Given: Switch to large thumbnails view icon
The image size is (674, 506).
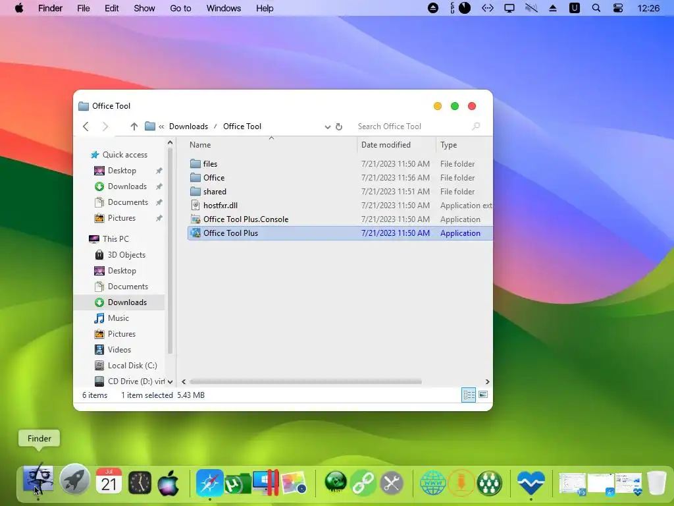Looking at the screenshot, I should (483, 395).
